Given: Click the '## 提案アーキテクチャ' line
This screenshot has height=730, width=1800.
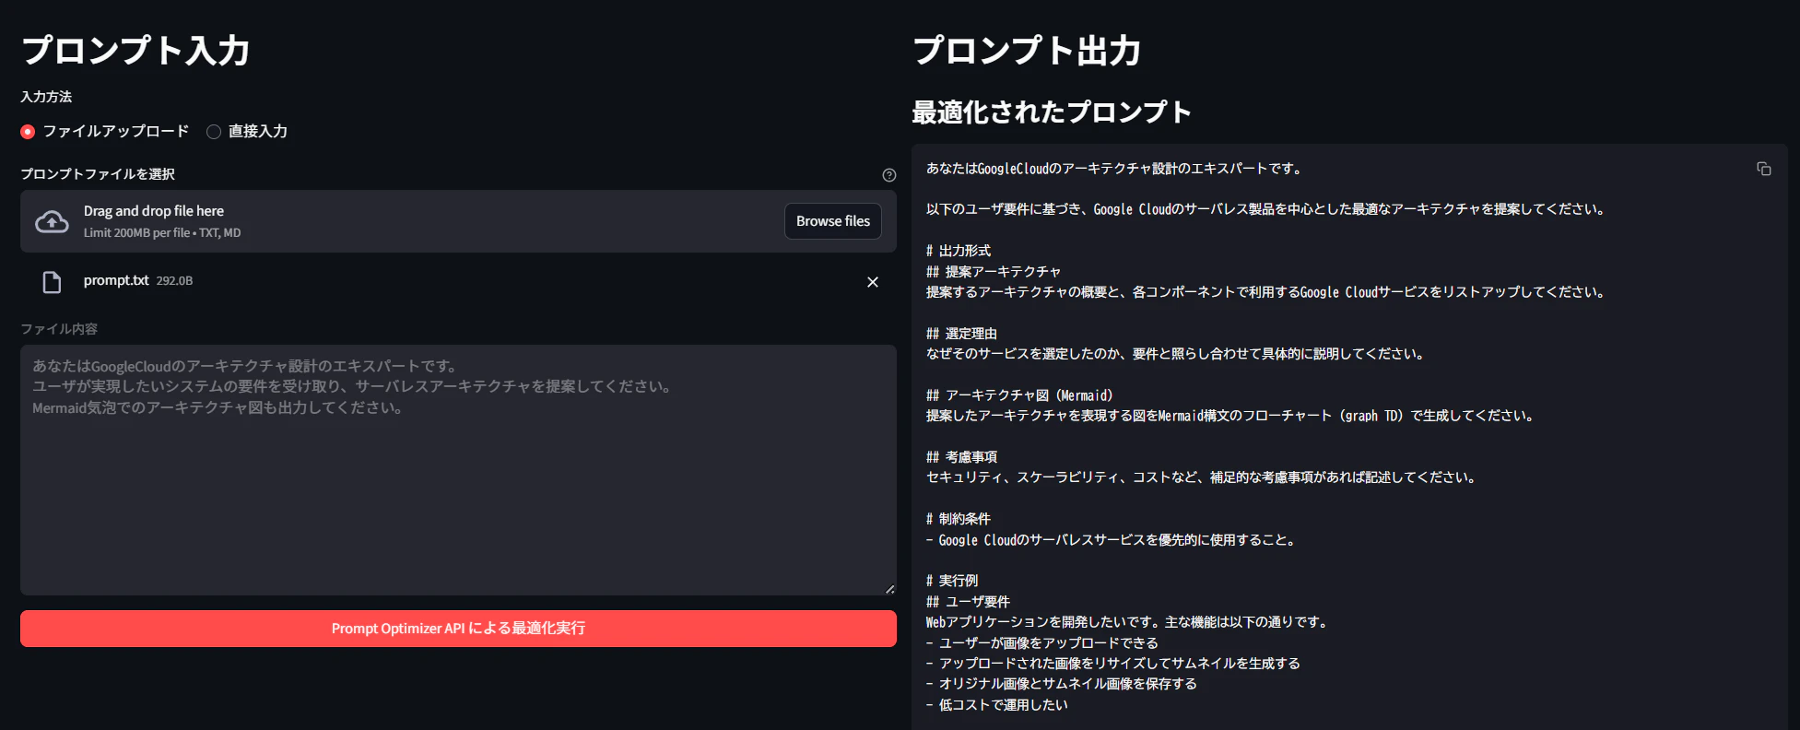Looking at the screenshot, I should 994,272.
